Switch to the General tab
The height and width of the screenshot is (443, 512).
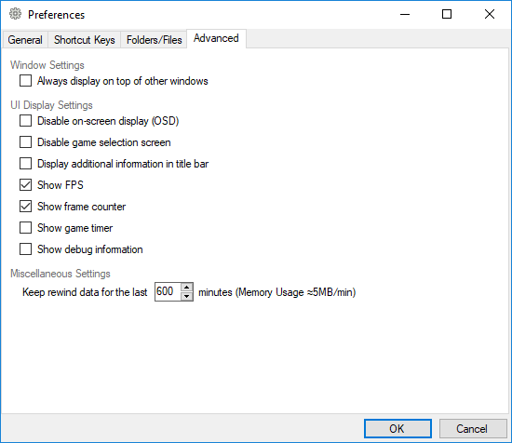[25, 40]
